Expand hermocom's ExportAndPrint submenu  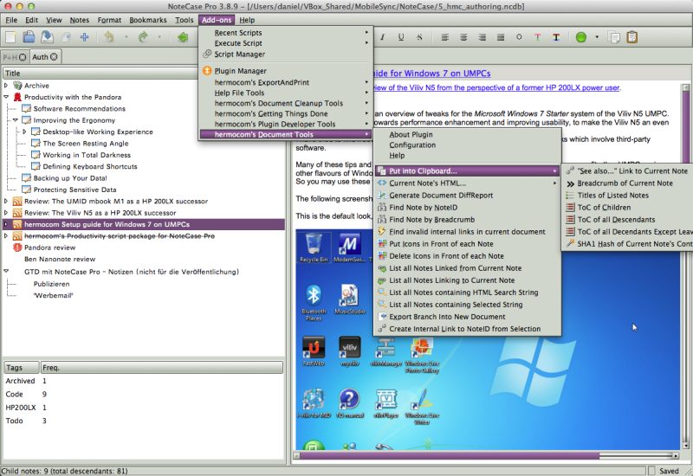pyautogui.click(x=286, y=82)
